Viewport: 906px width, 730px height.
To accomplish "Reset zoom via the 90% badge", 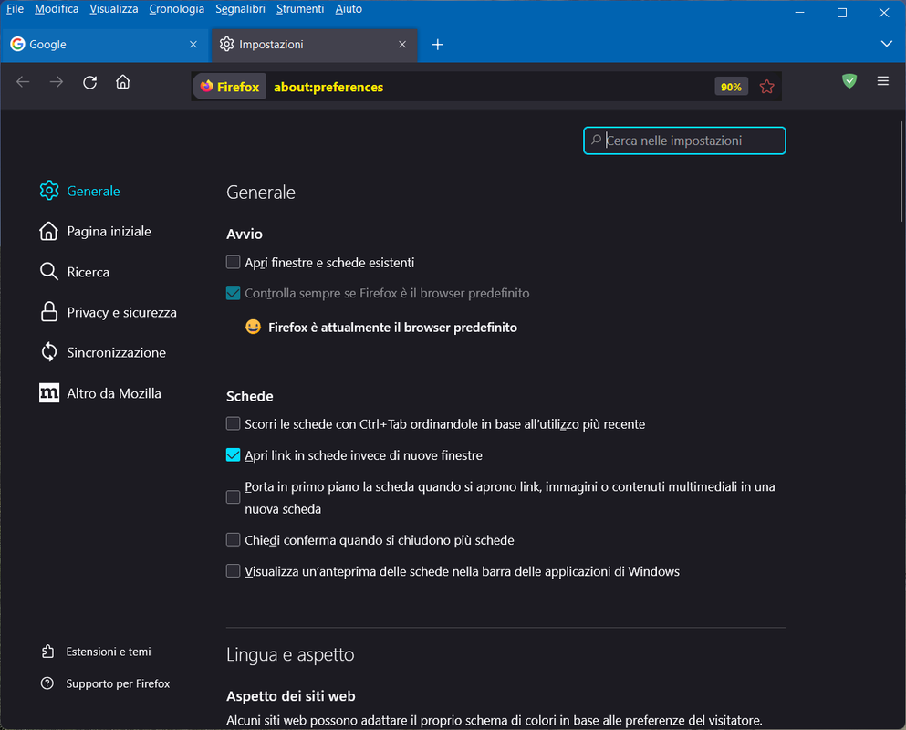I will [x=731, y=87].
